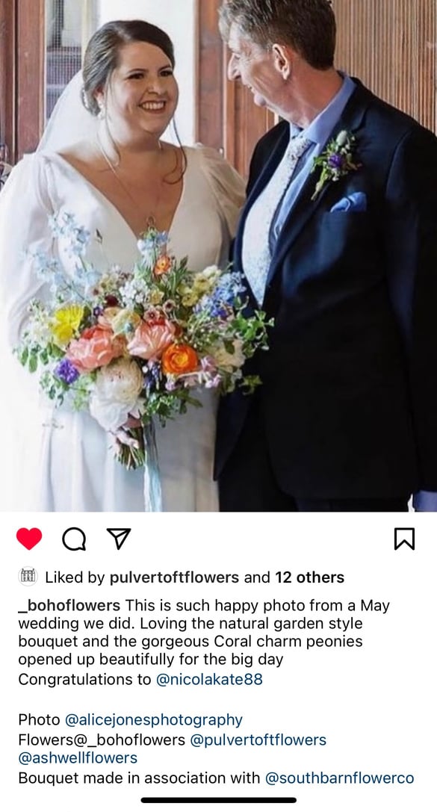Go to the @ashwellflowers profile
Viewport: 437px width, 812px height.
click(x=78, y=758)
